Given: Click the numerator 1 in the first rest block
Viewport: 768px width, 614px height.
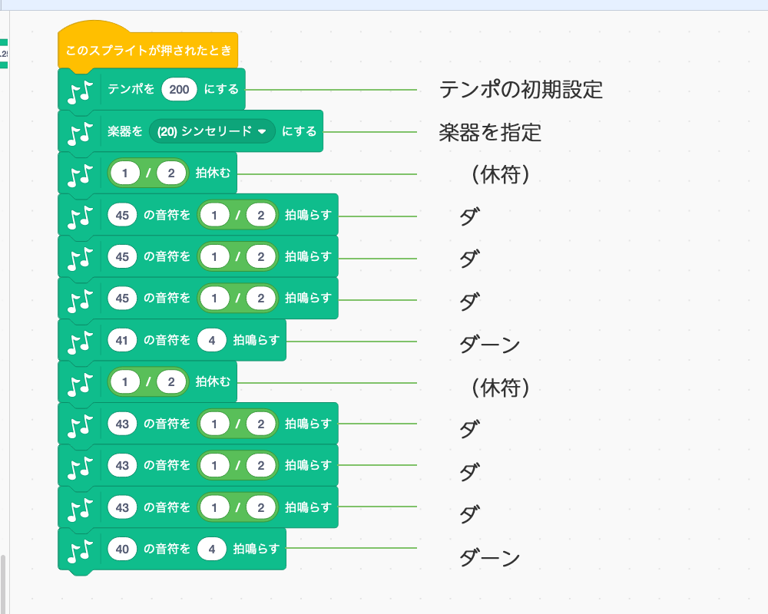Looking at the screenshot, I should [125, 173].
